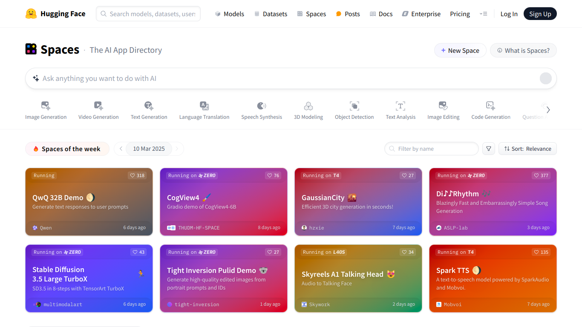
Task: Open the Sort: Relevance dropdown
Action: 527,149
